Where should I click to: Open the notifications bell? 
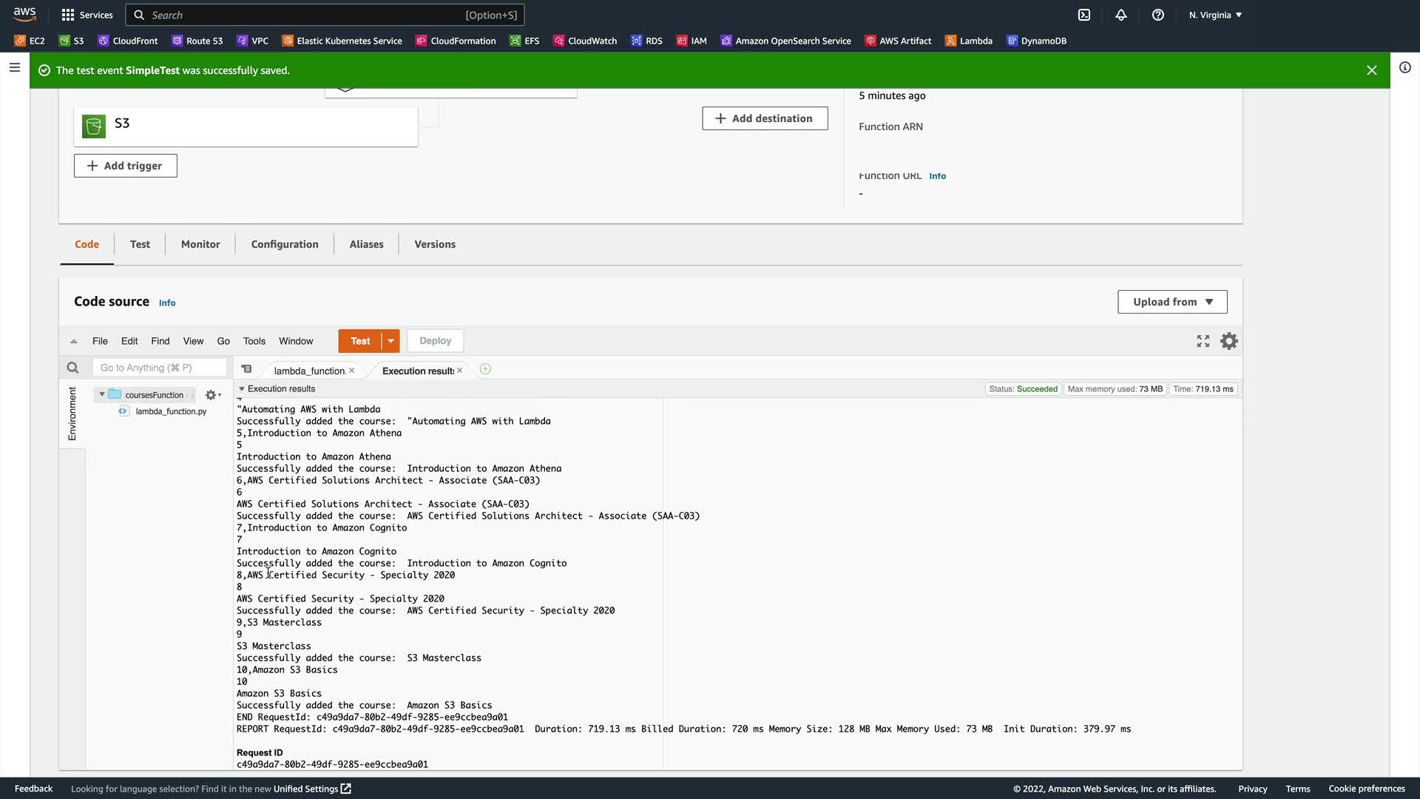[1121, 15]
